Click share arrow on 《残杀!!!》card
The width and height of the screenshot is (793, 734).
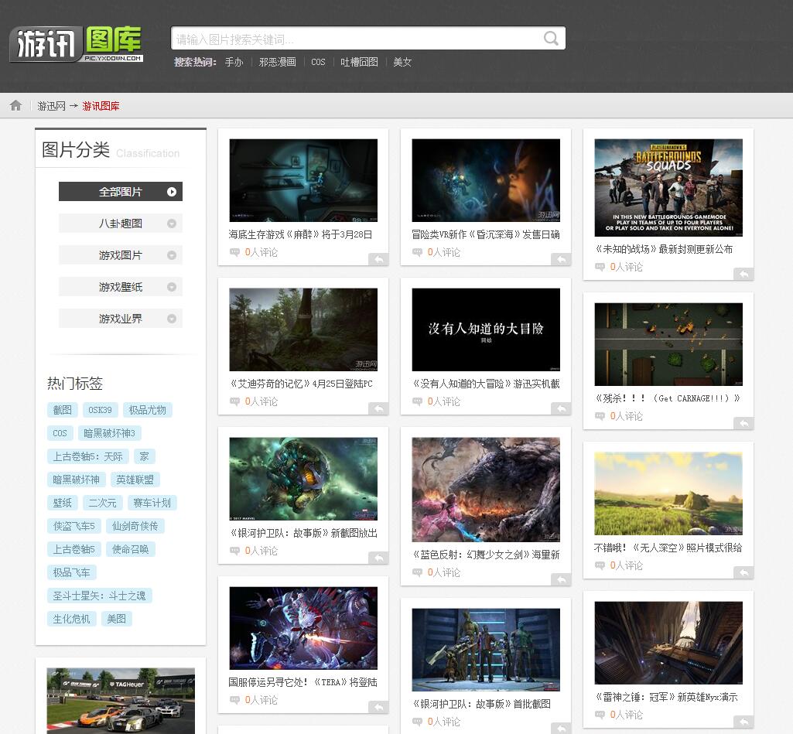pyautogui.click(x=743, y=423)
